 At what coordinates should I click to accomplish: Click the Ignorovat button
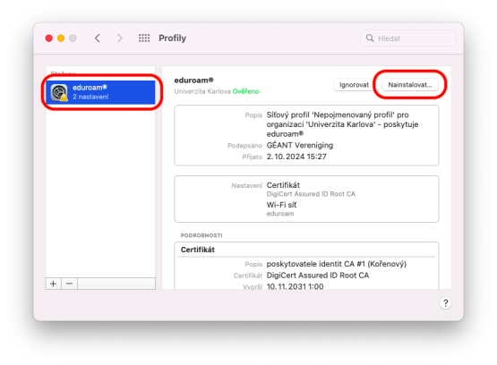pyautogui.click(x=354, y=85)
